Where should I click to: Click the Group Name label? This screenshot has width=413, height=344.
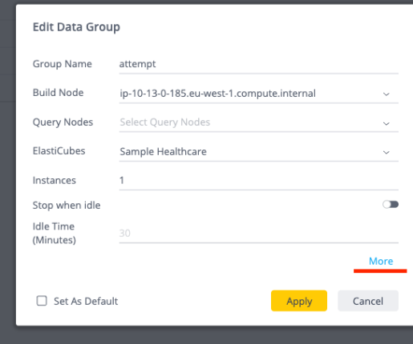tap(63, 64)
